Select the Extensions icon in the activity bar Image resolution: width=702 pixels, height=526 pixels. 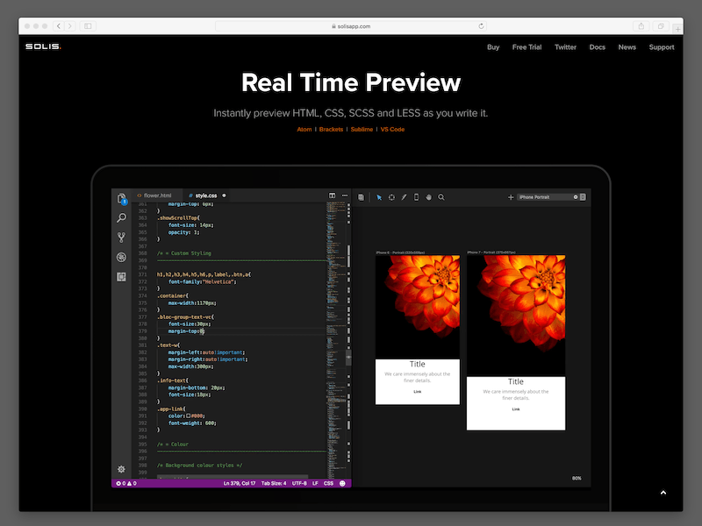[122, 276]
